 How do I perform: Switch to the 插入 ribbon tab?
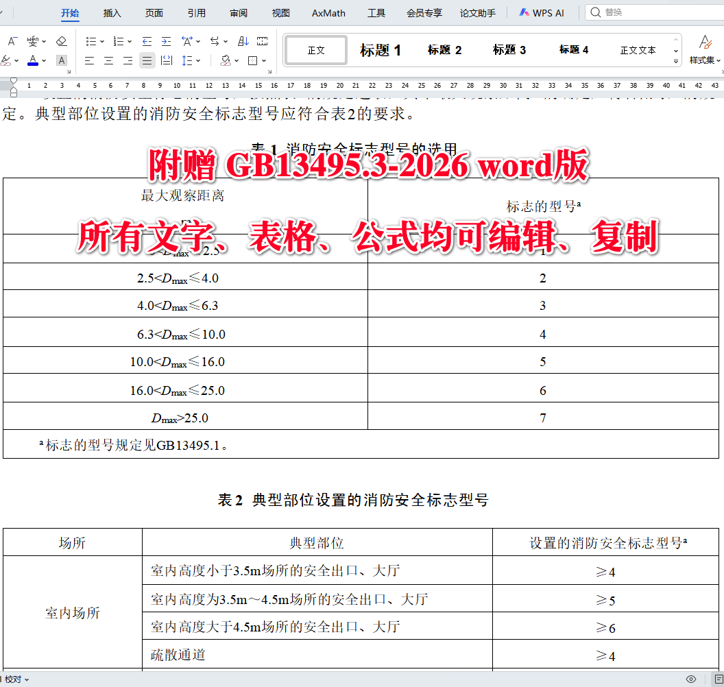point(112,12)
